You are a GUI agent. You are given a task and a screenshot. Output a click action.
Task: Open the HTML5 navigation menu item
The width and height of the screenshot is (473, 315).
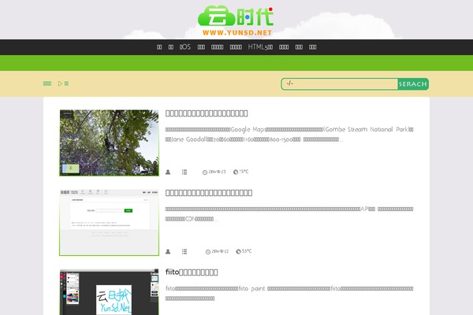[260, 47]
